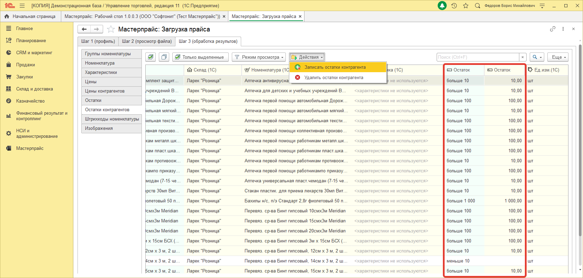The width and height of the screenshot is (583, 278).
Task: Expand the search options magnifier dropdown
Action: click(537, 57)
